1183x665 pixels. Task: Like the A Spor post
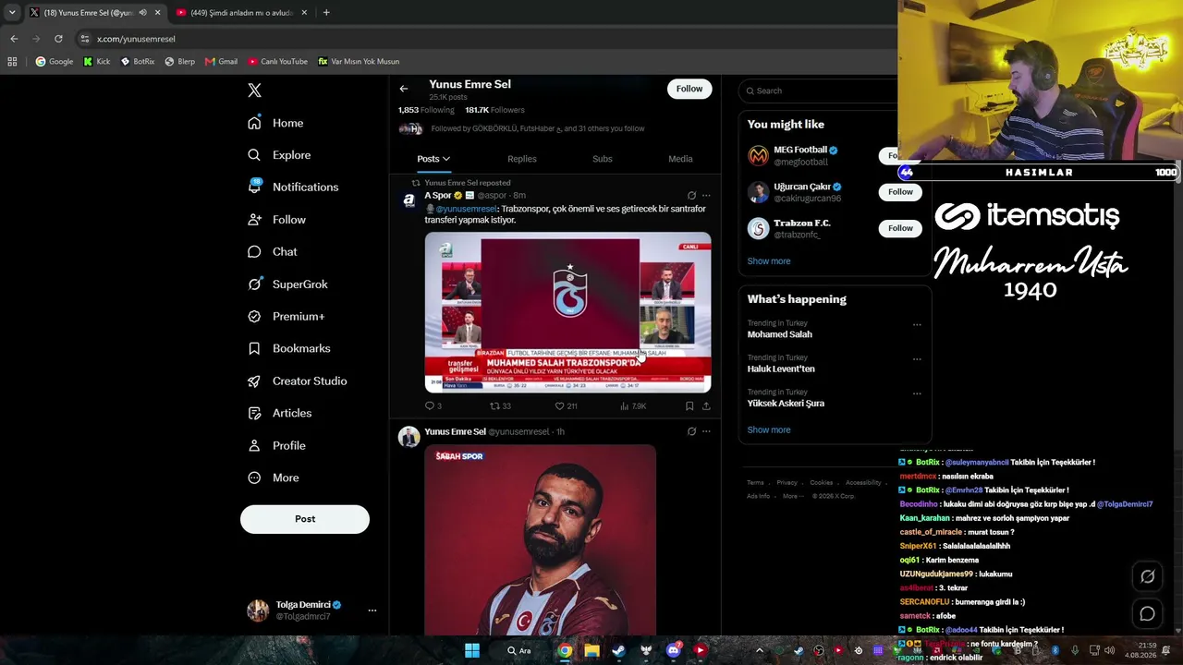tap(566, 405)
